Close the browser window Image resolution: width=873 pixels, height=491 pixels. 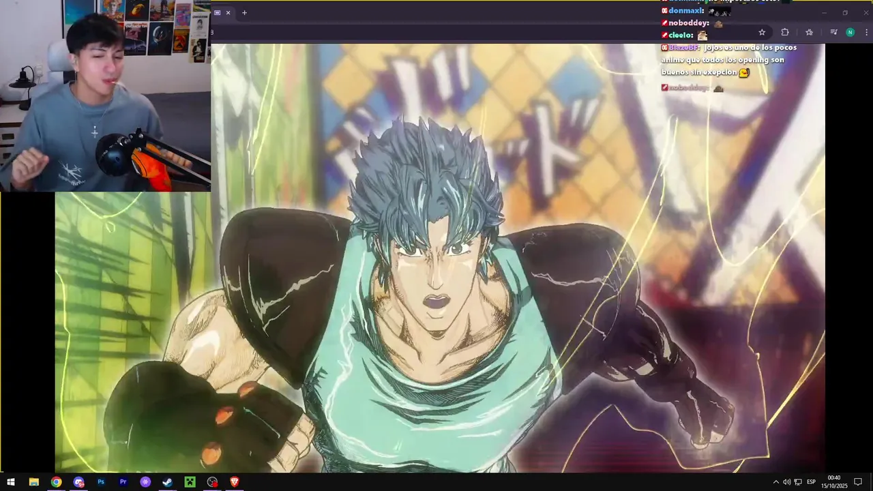866,12
